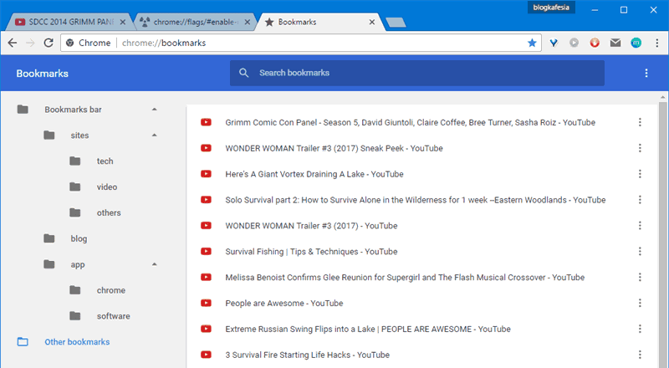This screenshot has width=669, height=368.
Task: Click the blogkafesia profile button
Action: (551, 8)
